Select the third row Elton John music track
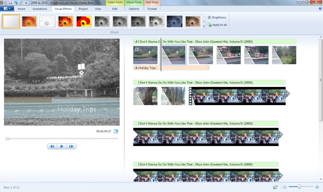 (206, 123)
